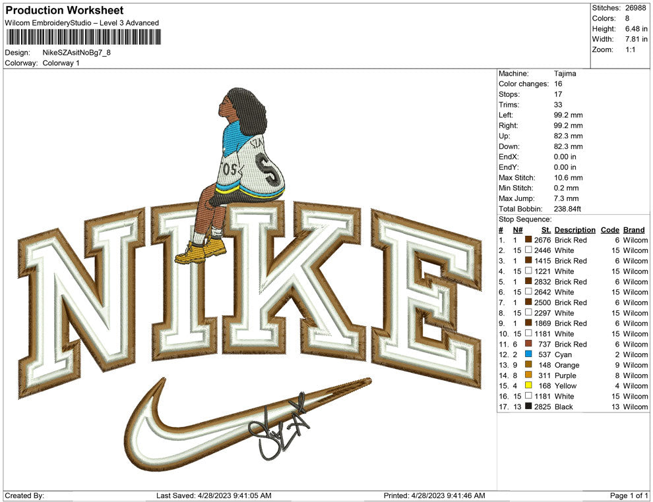Click the "Created By:" footer label
This screenshot has height=502, width=653.
(24, 495)
